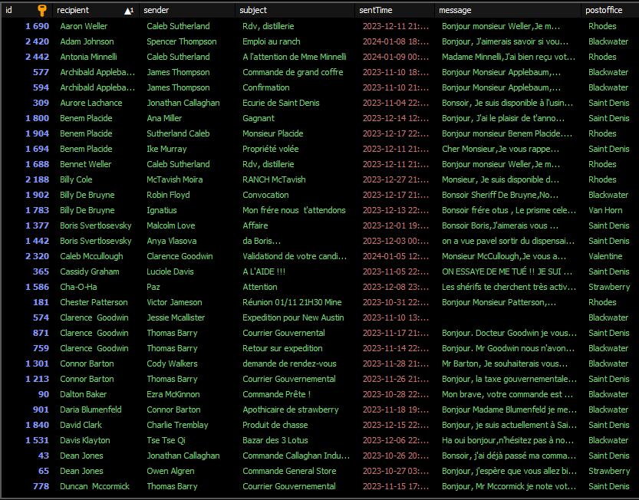Select sender cell Cody Walkers
Image resolution: width=639 pixels, height=500 pixels.
[172, 363]
